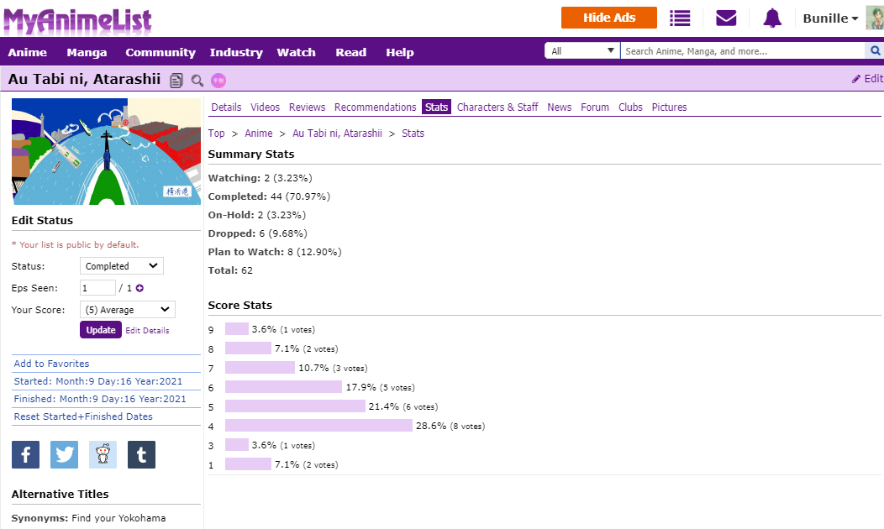Click the Eps Seen input field

coord(97,288)
